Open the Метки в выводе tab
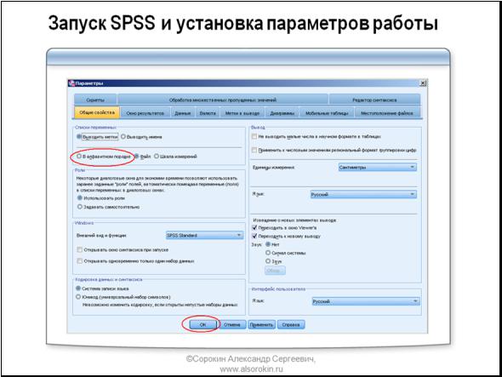 pyautogui.click(x=242, y=113)
